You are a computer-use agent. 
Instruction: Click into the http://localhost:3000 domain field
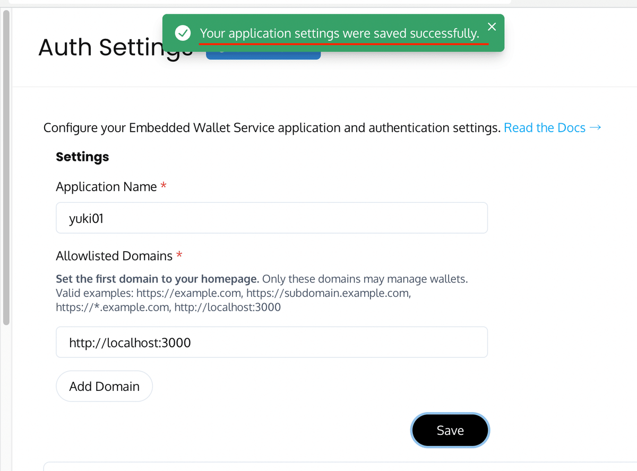pos(272,342)
